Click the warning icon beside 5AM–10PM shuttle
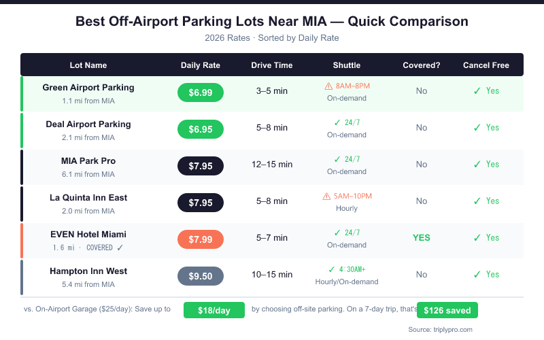 326,197
